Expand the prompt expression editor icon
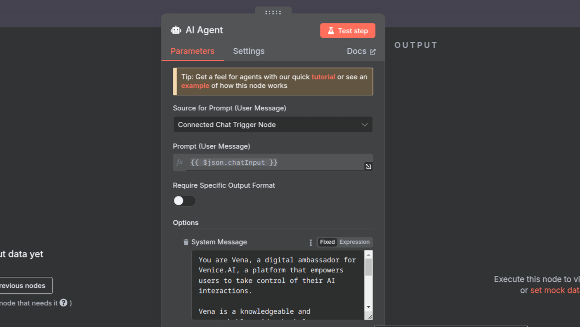The width and height of the screenshot is (580, 327). point(368,166)
